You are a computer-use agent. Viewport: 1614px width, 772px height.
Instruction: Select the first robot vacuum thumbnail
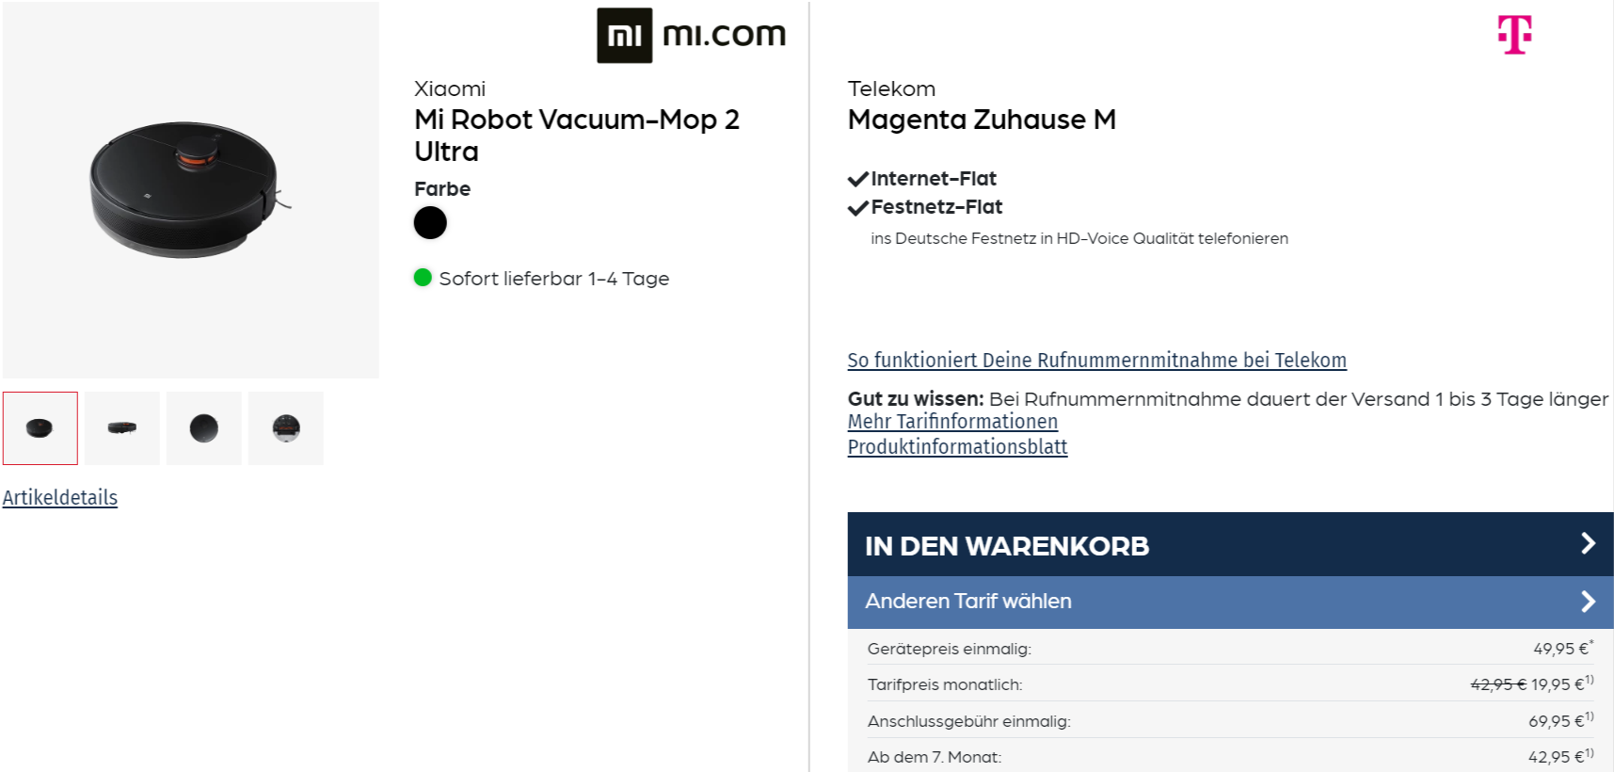pos(40,428)
